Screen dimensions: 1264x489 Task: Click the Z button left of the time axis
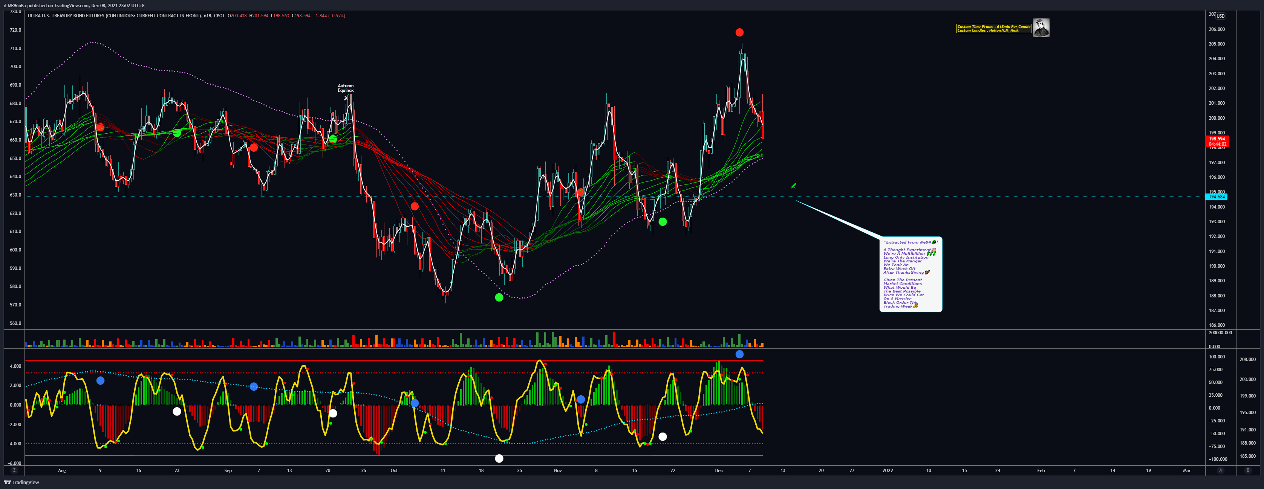14,471
